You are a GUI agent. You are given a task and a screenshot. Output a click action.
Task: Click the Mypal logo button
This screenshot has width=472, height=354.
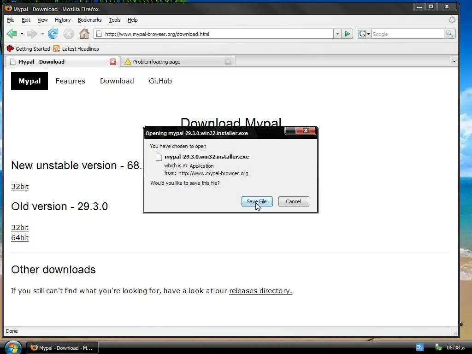point(29,81)
